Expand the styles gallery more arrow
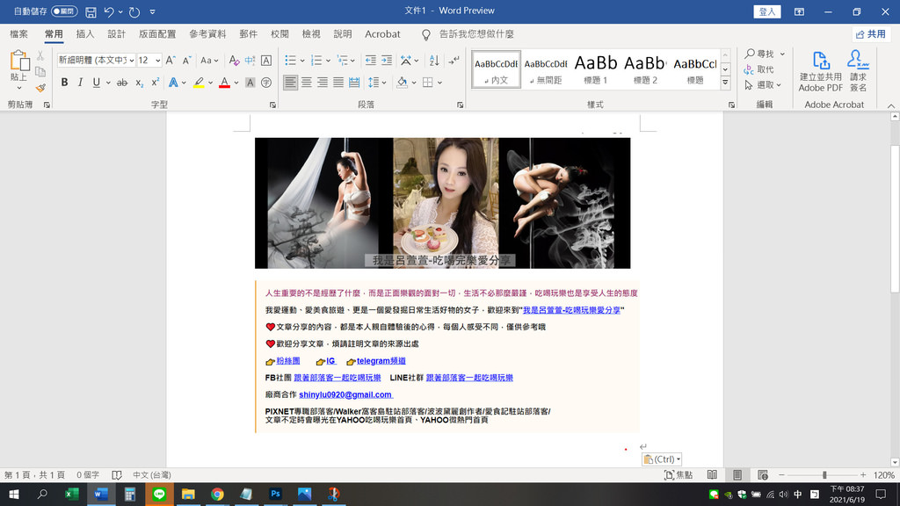 (725, 83)
